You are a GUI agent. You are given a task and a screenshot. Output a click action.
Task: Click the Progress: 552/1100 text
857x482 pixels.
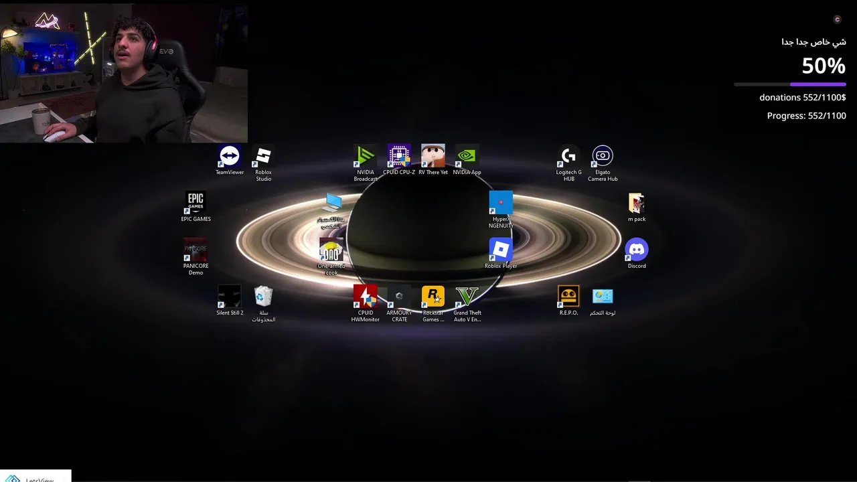(807, 116)
